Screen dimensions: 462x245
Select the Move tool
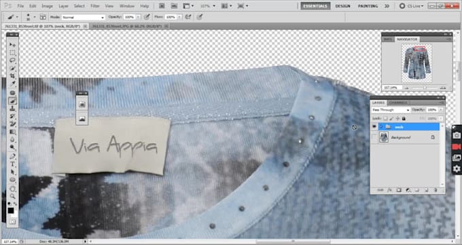pos(12,45)
